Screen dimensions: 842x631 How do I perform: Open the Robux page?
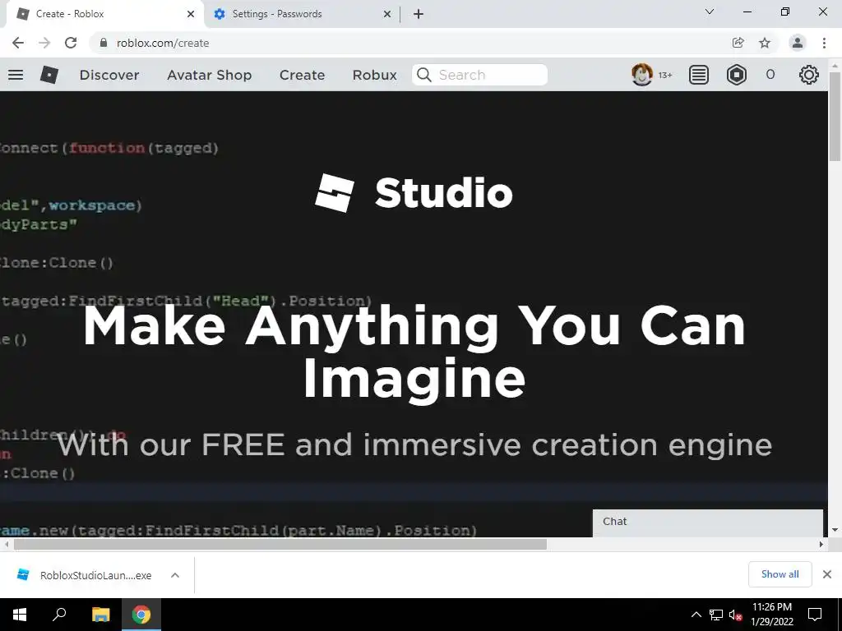(x=374, y=75)
